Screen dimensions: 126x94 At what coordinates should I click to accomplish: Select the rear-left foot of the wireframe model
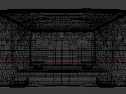pyautogui.click(x=38, y=68)
